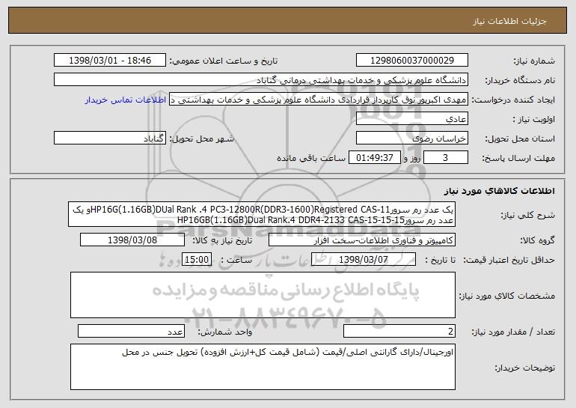Viewport: 576px width, 408px height.
Task: Select the label تعداد / مقدار مورد نیاز
Action: tap(513, 332)
